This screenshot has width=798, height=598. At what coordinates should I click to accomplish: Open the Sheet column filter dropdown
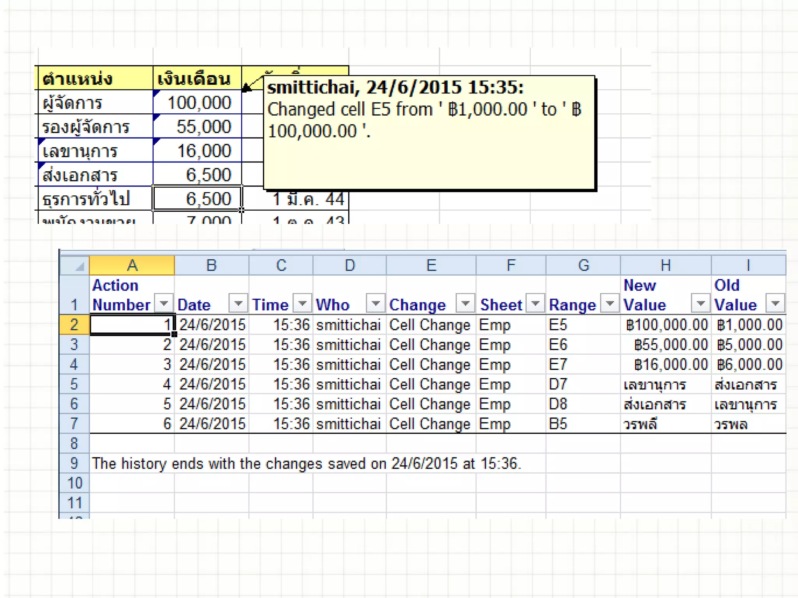tap(535, 303)
